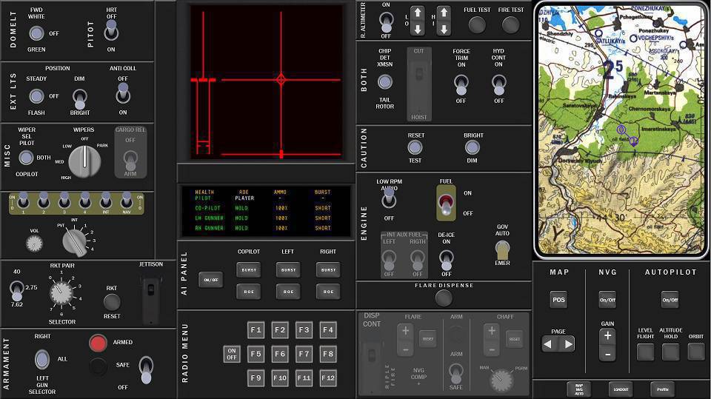Image resolution: width=711 pixels, height=399 pixels.
Task: Click the moving map display
Action: coord(621,131)
